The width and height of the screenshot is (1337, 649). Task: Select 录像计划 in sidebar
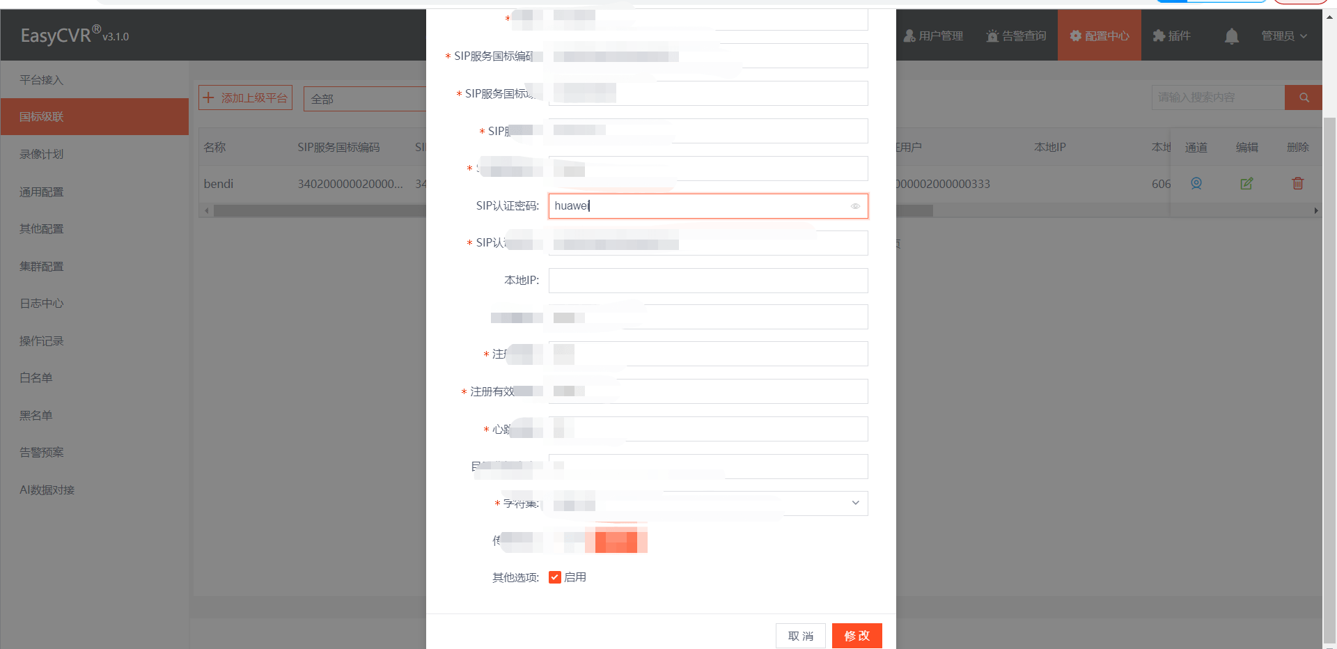(42, 154)
